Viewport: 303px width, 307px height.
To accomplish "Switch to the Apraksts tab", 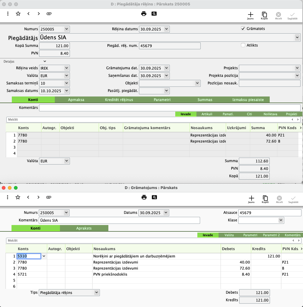I will pos(84,228).
